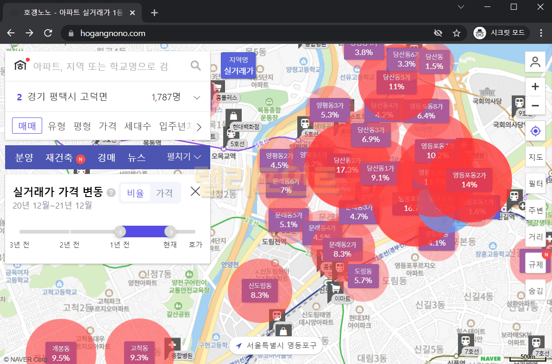Switch to 비율 display mode
This screenshot has height=364, width=552.
(135, 192)
